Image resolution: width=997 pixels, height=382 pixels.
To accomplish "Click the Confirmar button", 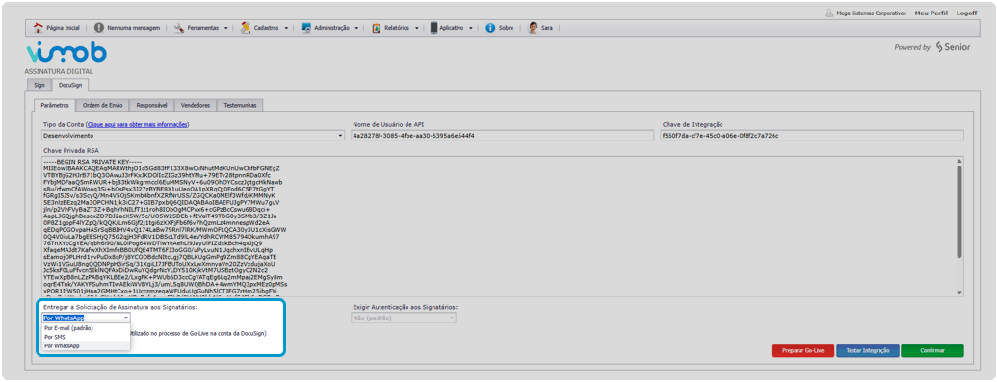I will click(x=932, y=351).
